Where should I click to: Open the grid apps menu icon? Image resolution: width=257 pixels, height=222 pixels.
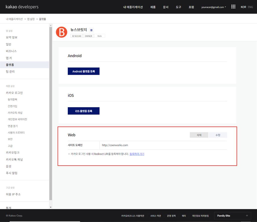tap(233, 7)
